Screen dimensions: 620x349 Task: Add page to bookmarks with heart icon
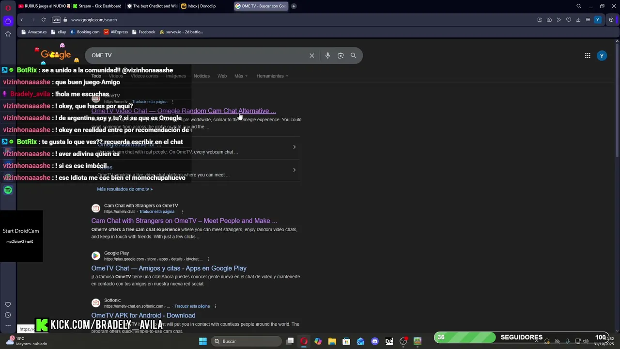pyautogui.click(x=569, y=20)
